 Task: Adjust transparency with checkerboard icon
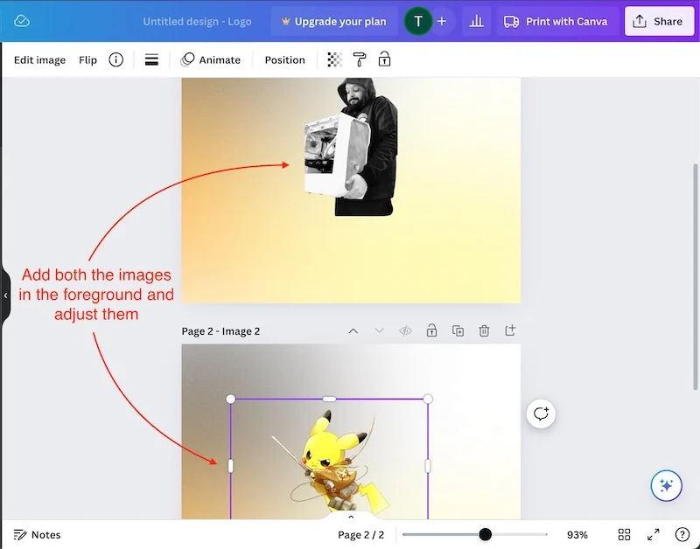click(335, 59)
